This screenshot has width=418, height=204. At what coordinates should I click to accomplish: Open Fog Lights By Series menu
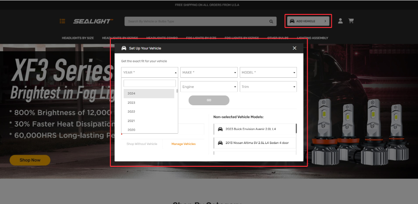[x=242, y=38]
